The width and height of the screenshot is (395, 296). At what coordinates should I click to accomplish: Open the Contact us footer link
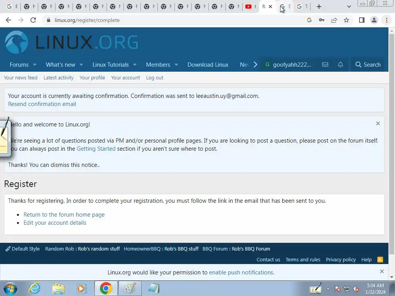[x=268, y=259]
